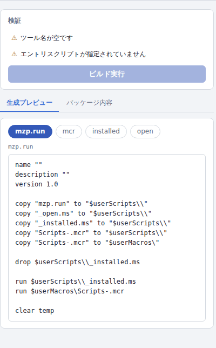The width and height of the screenshot is (216, 348).
Task: Click the clear temp code line
Action: pos(35,311)
